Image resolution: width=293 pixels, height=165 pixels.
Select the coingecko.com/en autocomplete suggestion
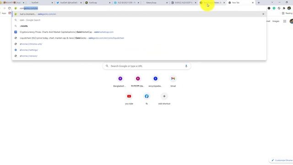pos(139,14)
